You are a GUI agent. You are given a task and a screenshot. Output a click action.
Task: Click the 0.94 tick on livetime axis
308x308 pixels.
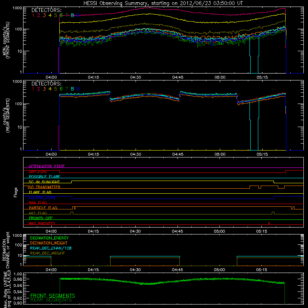point(18,291)
